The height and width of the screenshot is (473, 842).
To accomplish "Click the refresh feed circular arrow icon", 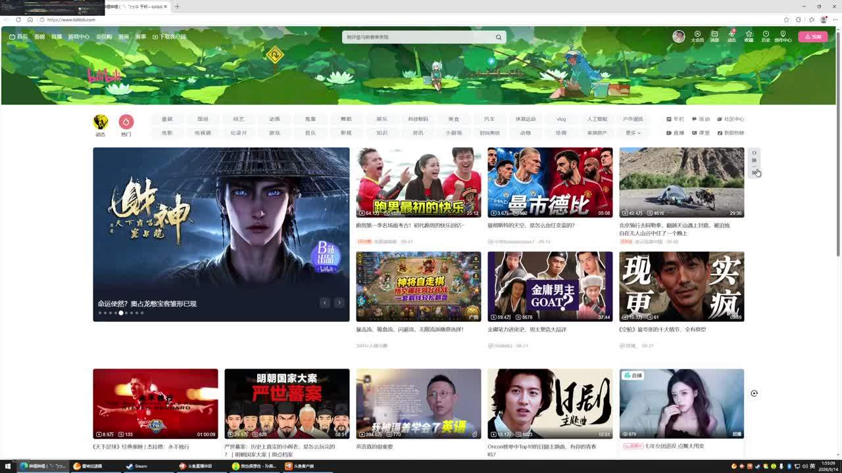I will tap(754, 394).
